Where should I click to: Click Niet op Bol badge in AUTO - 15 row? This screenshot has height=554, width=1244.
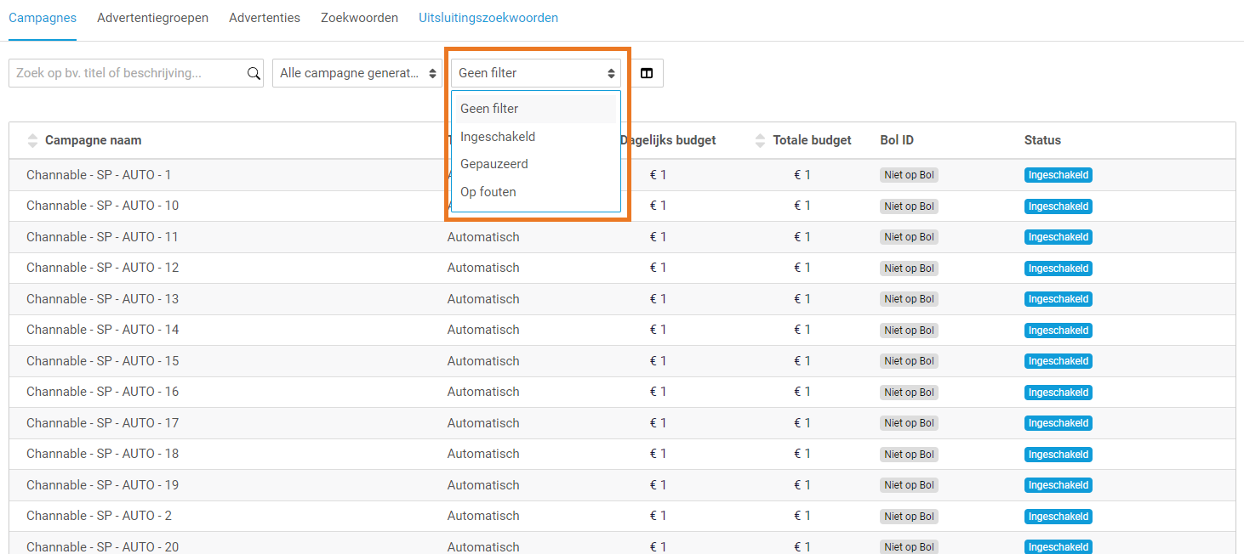[x=909, y=361]
